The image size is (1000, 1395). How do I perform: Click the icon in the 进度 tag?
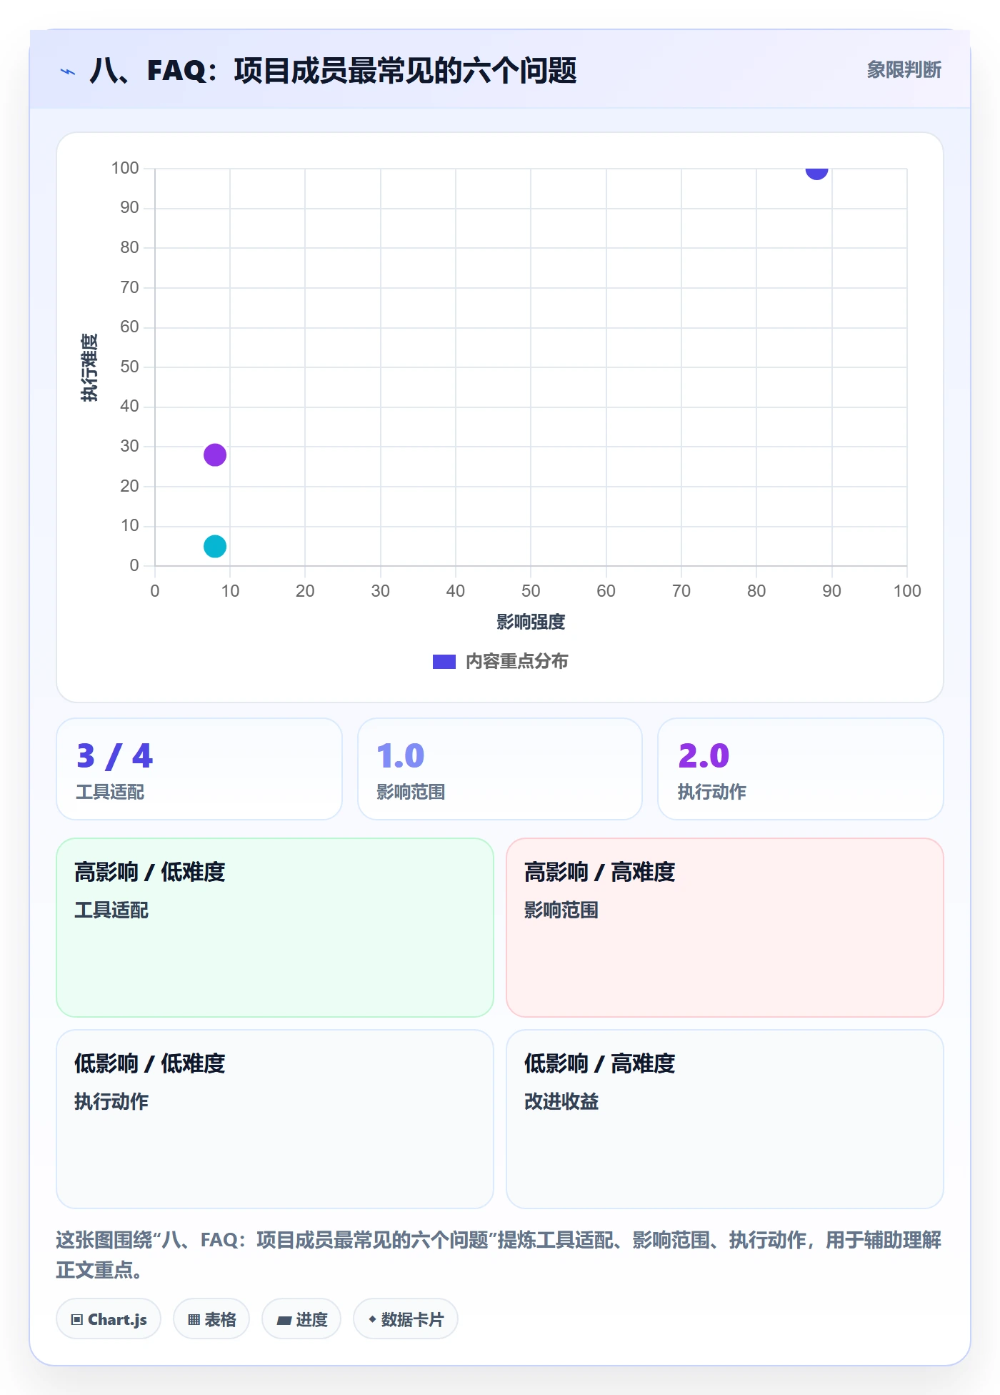pyautogui.click(x=284, y=1321)
